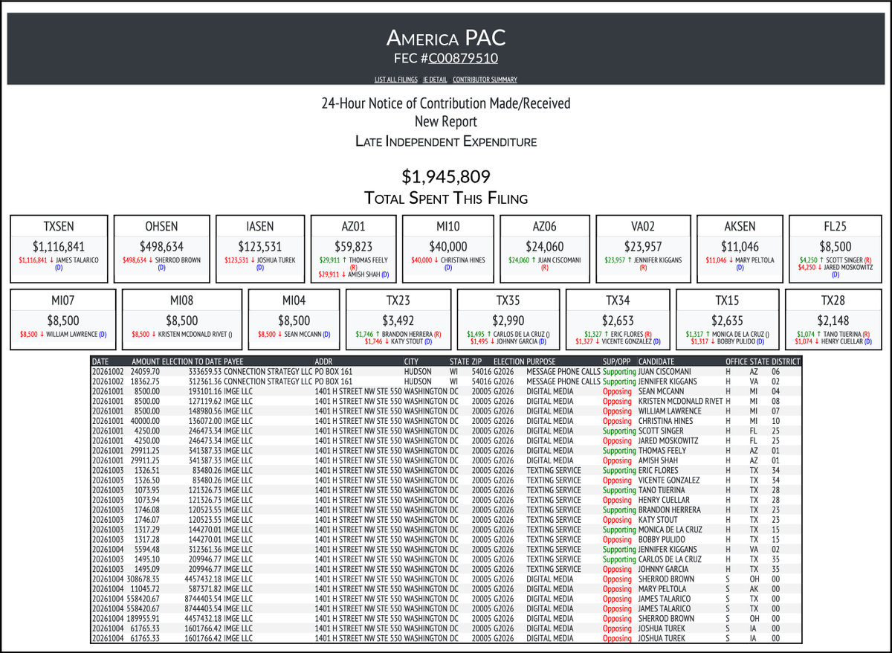Viewport: 892px width, 653px height.
Task: Click the '24-Hour Notice of Contribution Made/Received' heading
Action: 446,103
